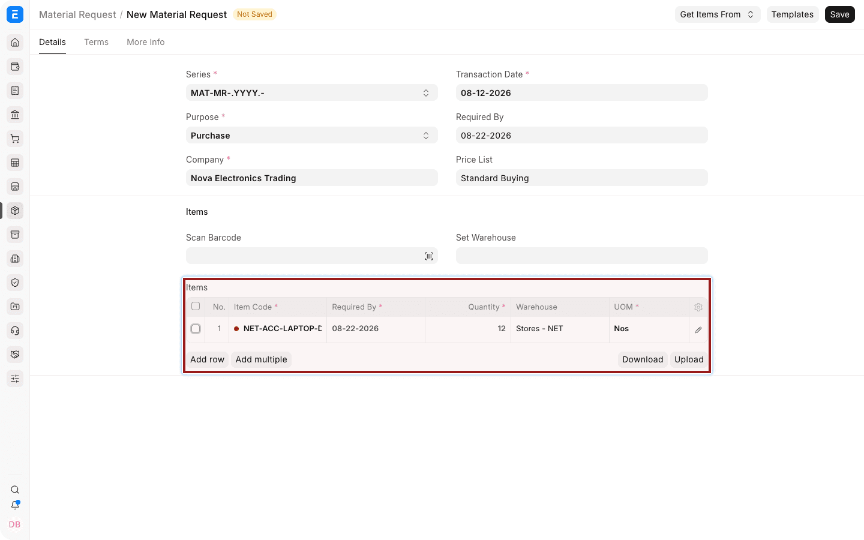Select the NET-ACC-LAPTOP-D item code cell
This screenshot has width=864, height=540.
pyautogui.click(x=278, y=329)
